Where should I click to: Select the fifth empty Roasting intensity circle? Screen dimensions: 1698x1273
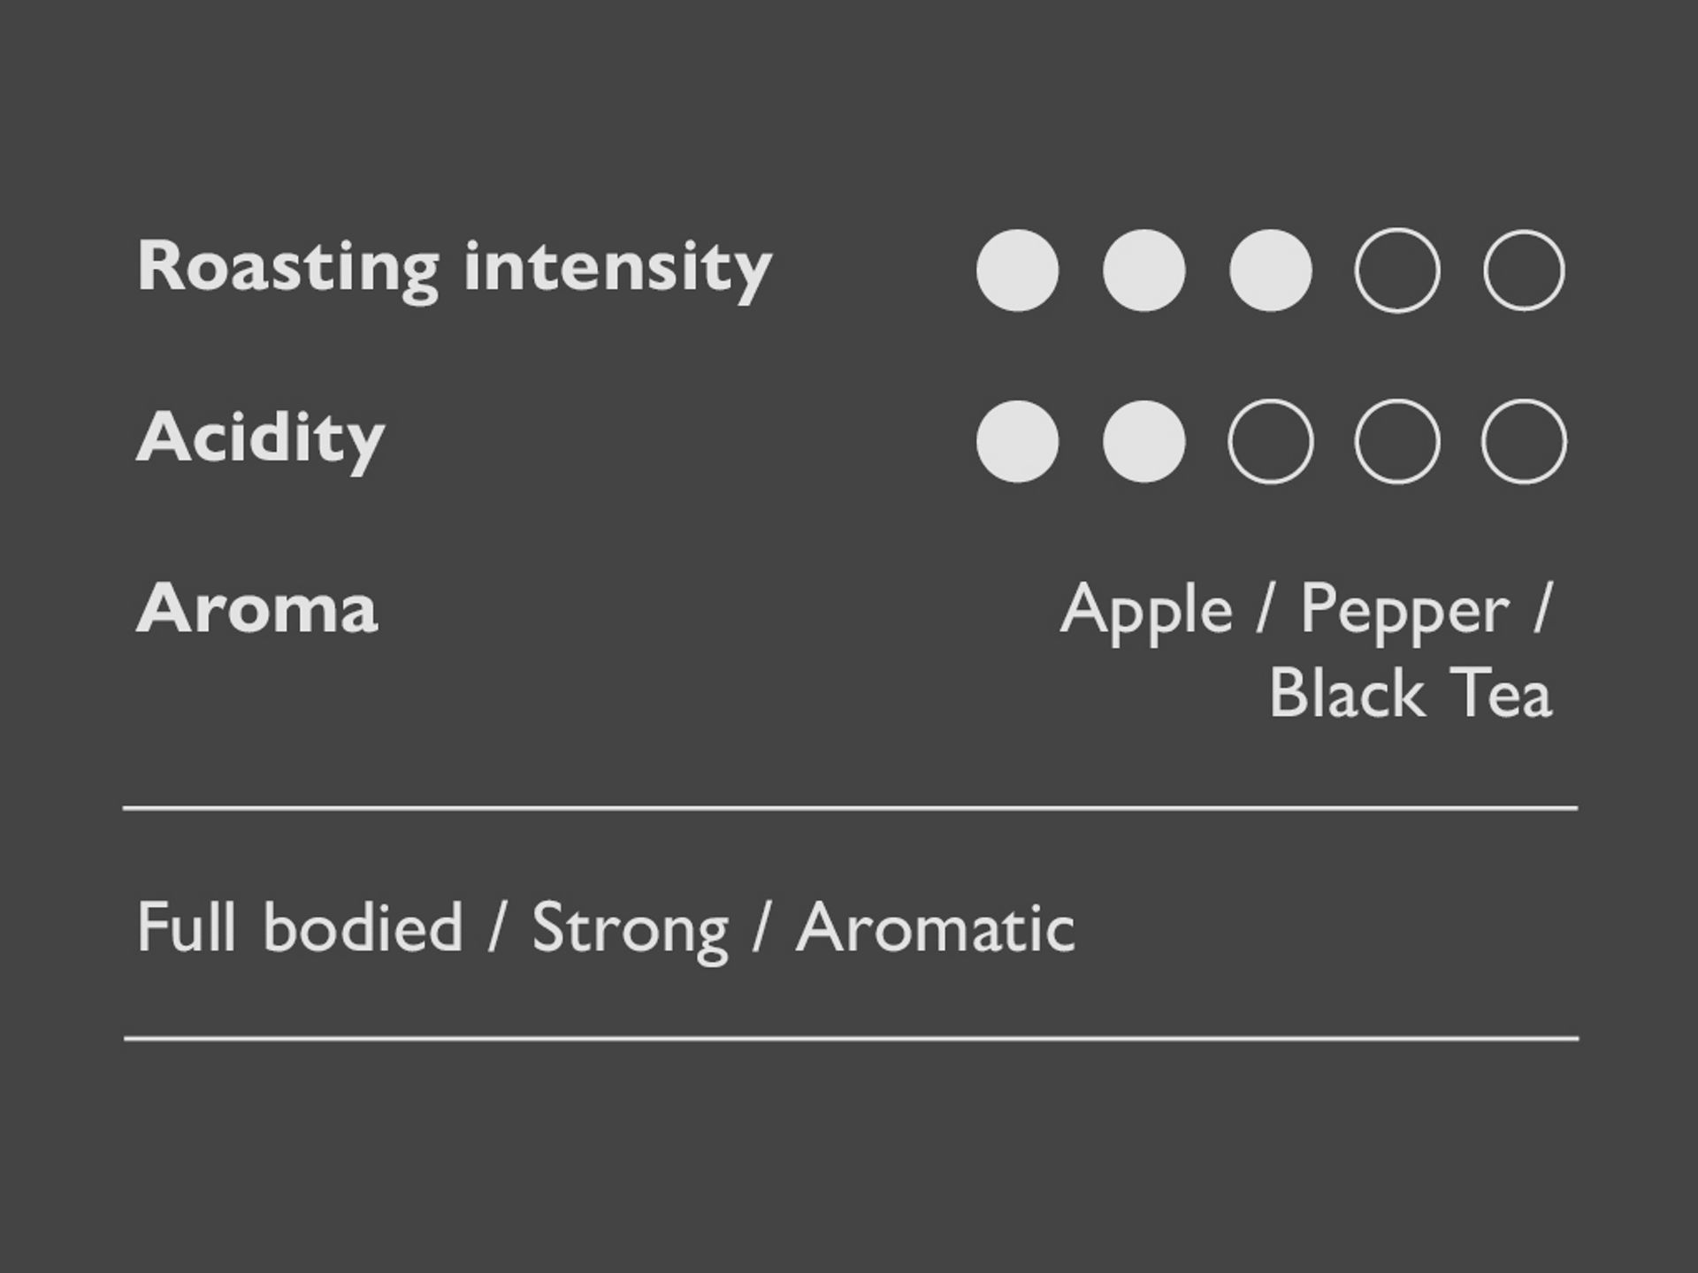click(1523, 271)
